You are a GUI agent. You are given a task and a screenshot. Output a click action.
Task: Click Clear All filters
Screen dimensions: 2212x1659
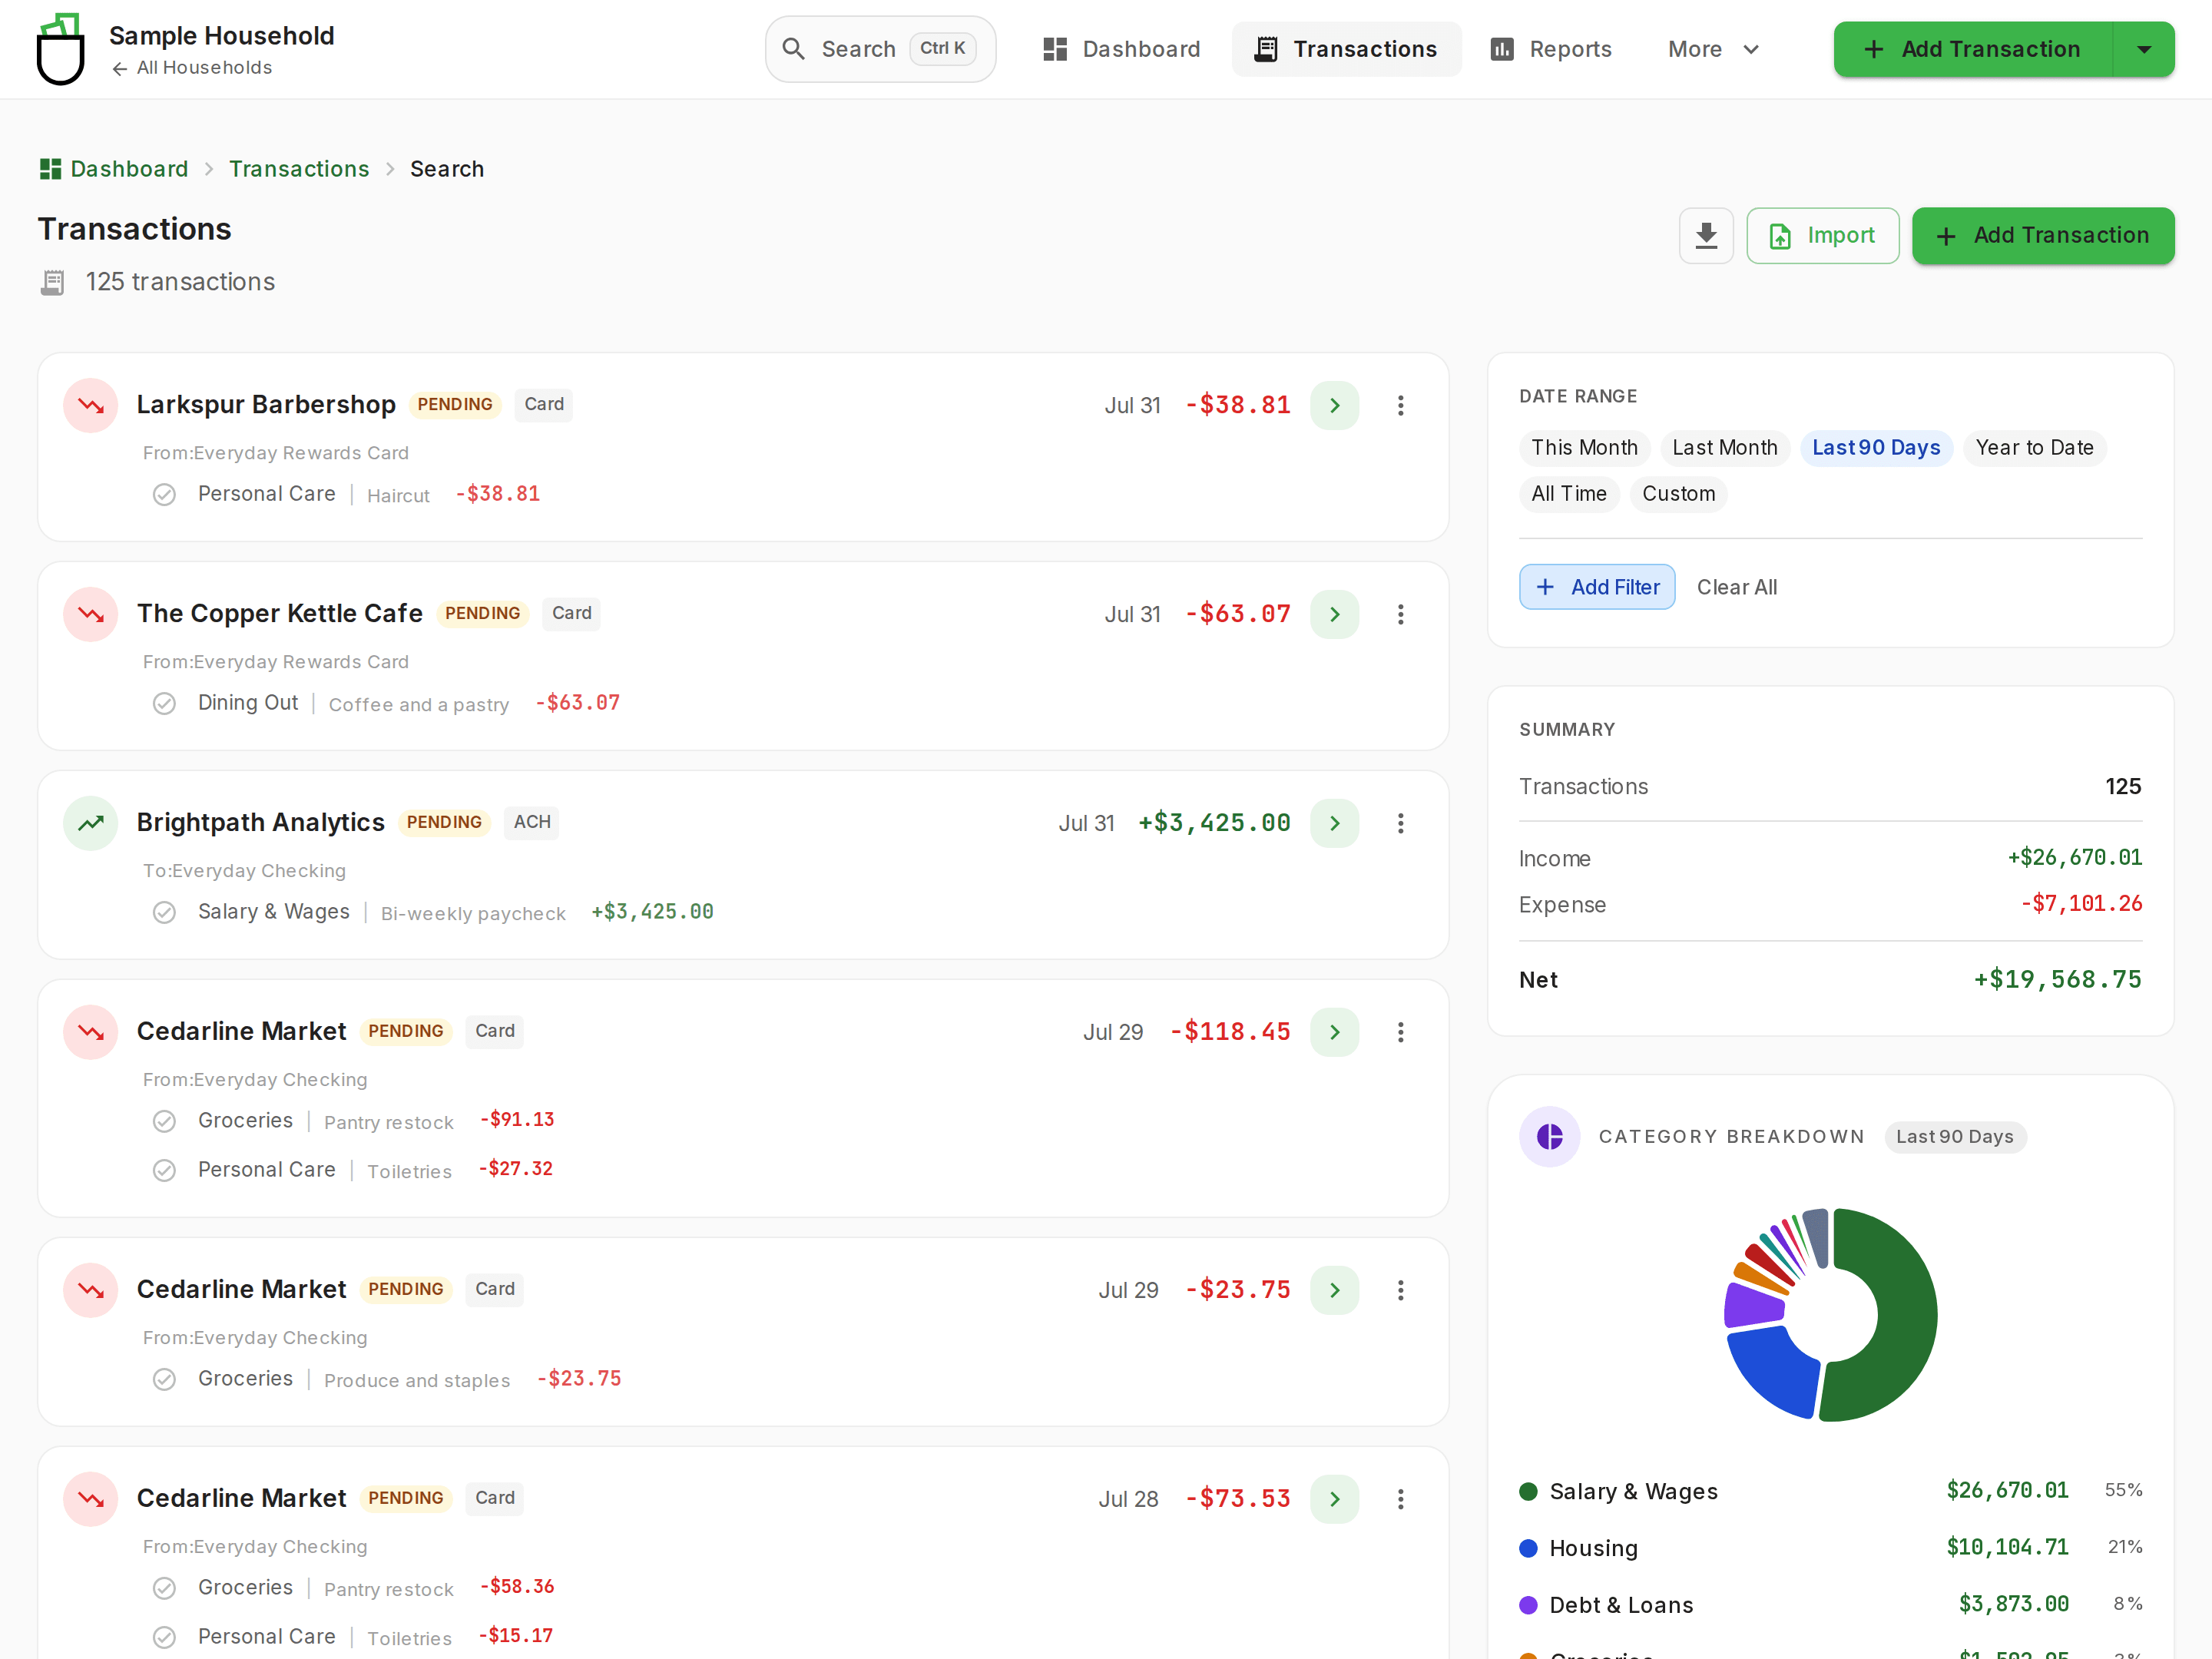point(1737,587)
